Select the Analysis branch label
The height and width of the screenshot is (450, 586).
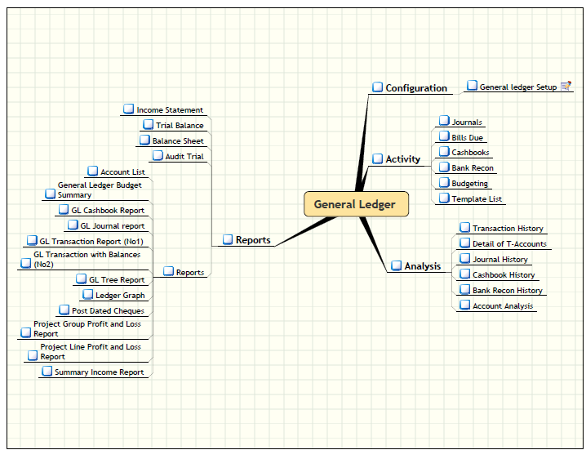click(x=422, y=266)
